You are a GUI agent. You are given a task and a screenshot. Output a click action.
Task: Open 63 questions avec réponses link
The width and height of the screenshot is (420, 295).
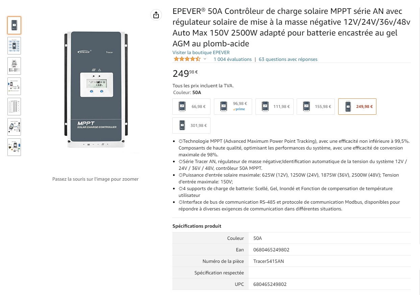point(288,59)
